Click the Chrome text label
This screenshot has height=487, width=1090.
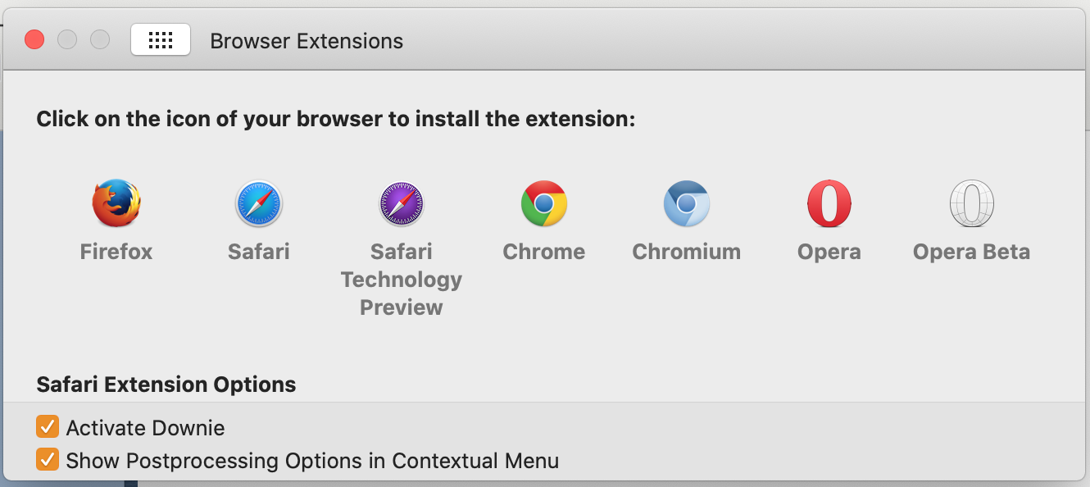(544, 252)
